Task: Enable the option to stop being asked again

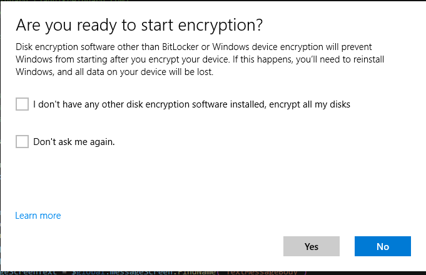Action: coord(23,141)
